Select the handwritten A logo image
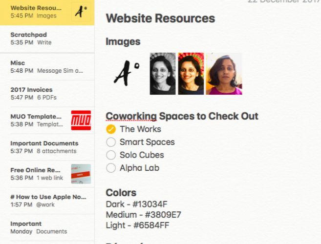This screenshot has height=244, width=321. point(127,73)
